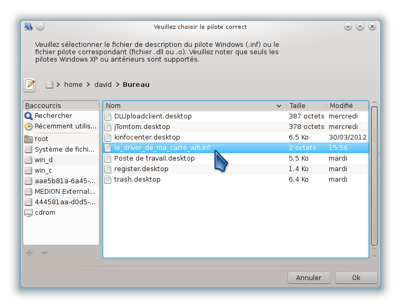This screenshot has width=401, height=308.
Task: Click the Rechercher magnifier icon
Action: point(28,116)
